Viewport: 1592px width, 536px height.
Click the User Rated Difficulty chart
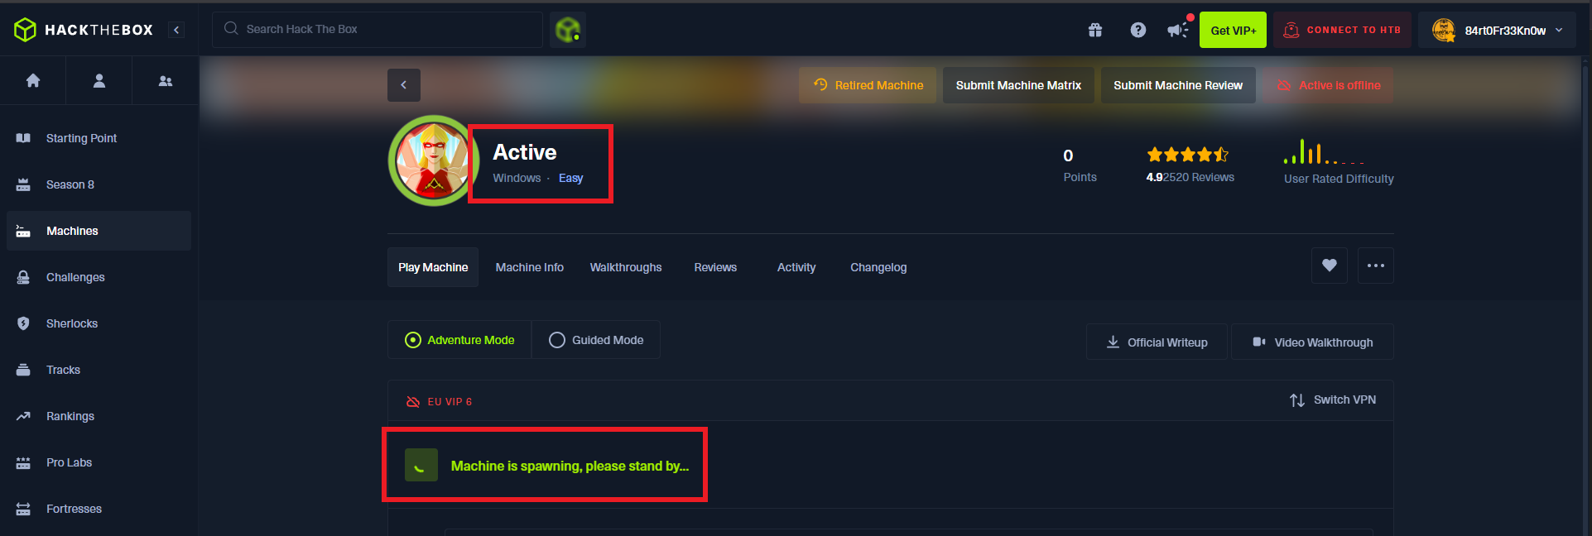[x=1339, y=161]
